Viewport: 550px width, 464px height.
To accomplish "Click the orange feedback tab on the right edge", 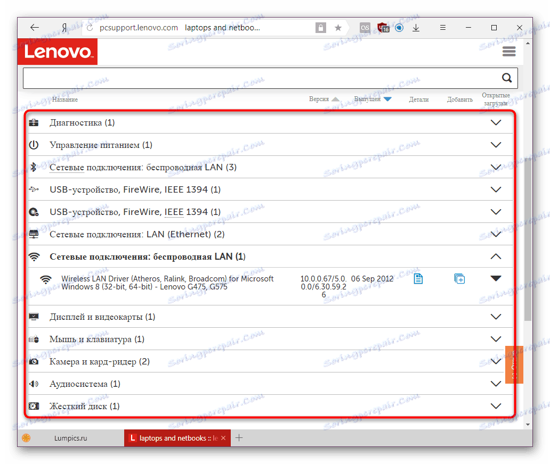I will tap(514, 365).
